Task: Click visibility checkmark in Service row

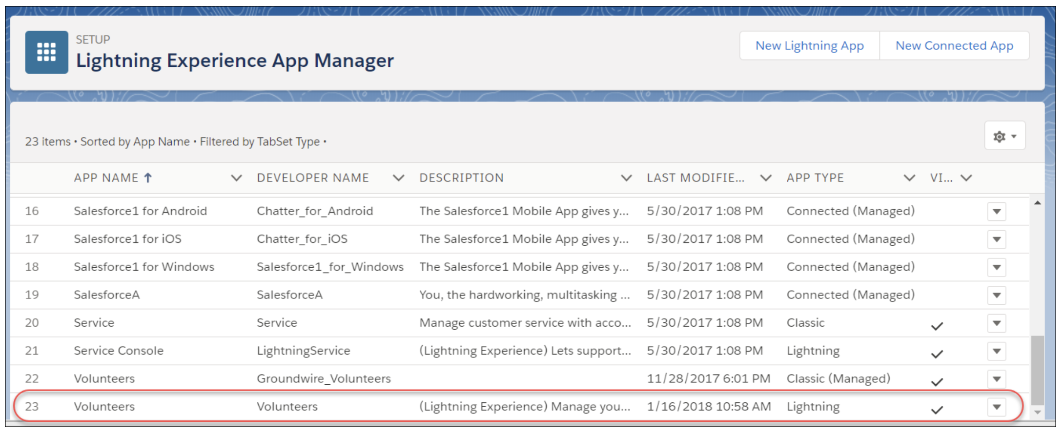Action: pos(937,326)
